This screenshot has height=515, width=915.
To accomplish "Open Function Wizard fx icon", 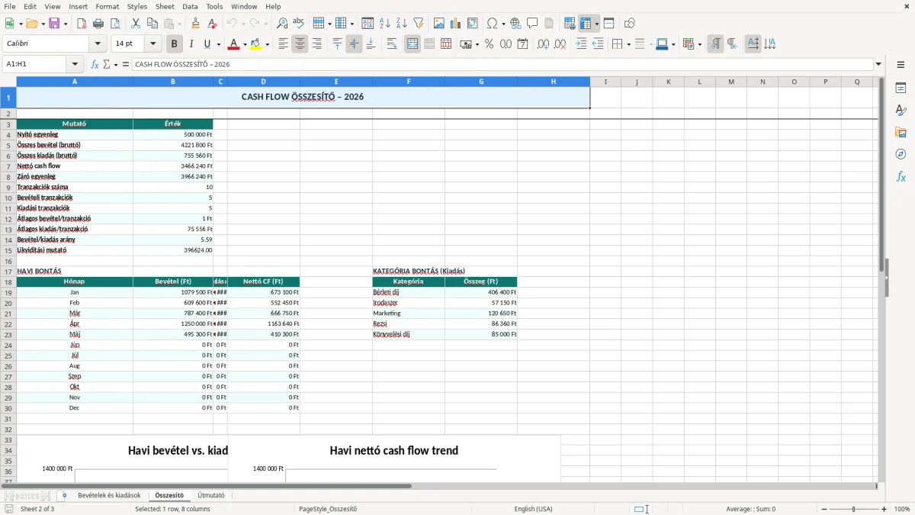I will pyautogui.click(x=95, y=65).
